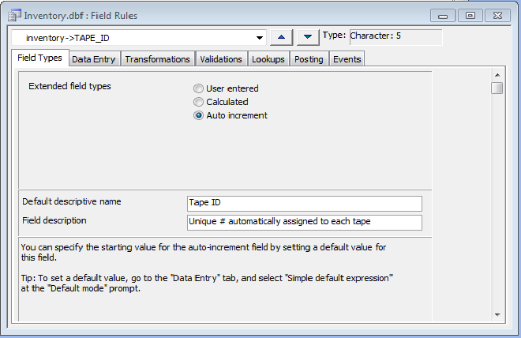Open the Events tab
Image resolution: width=521 pixels, height=338 pixels.
click(347, 59)
